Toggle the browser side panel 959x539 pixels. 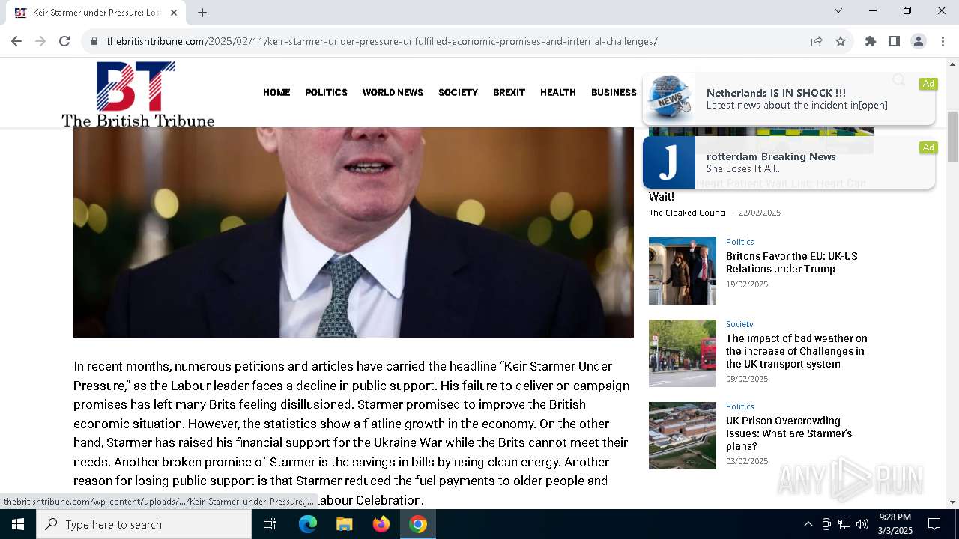click(x=895, y=41)
